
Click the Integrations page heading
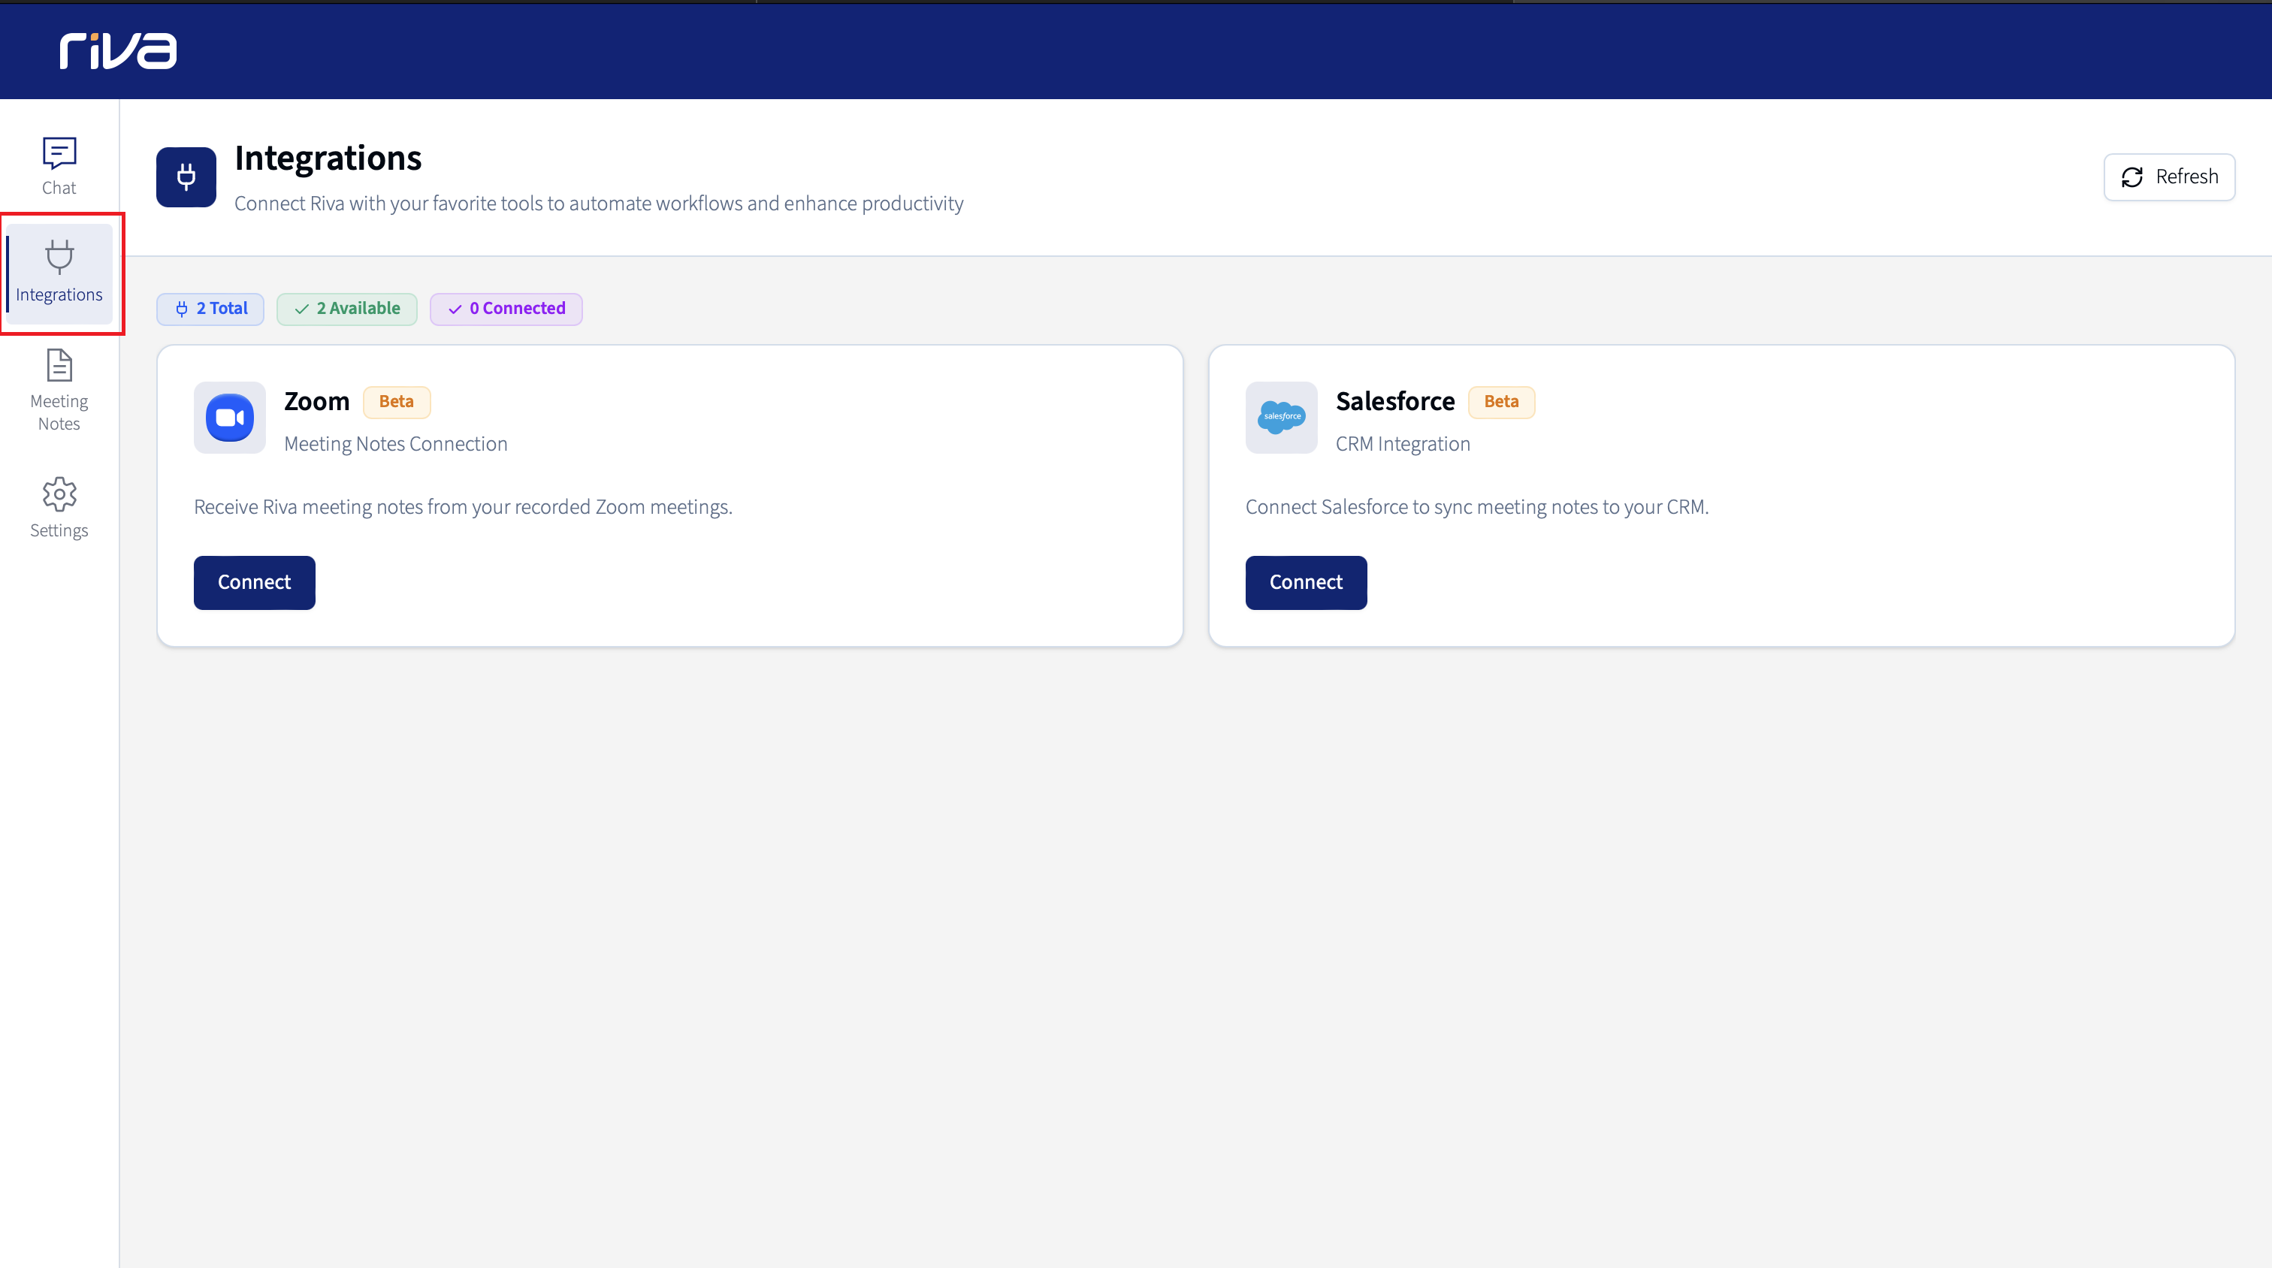(x=328, y=158)
